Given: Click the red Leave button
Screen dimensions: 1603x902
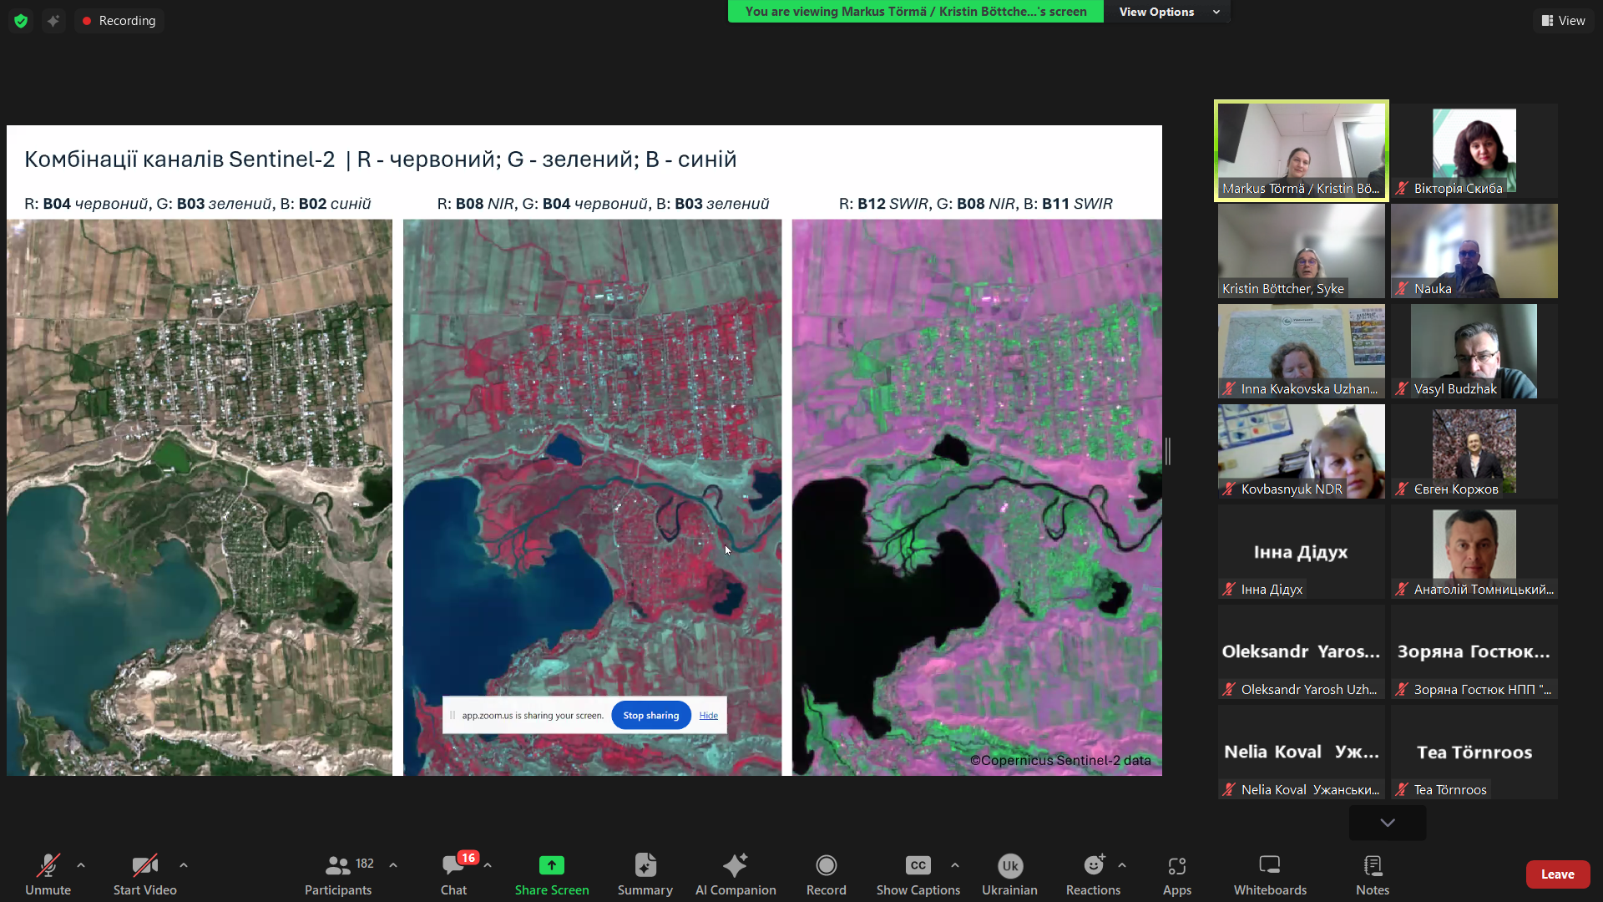Looking at the screenshot, I should tap(1557, 874).
